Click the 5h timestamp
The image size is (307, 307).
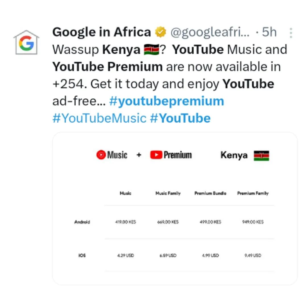coord(269,32)
